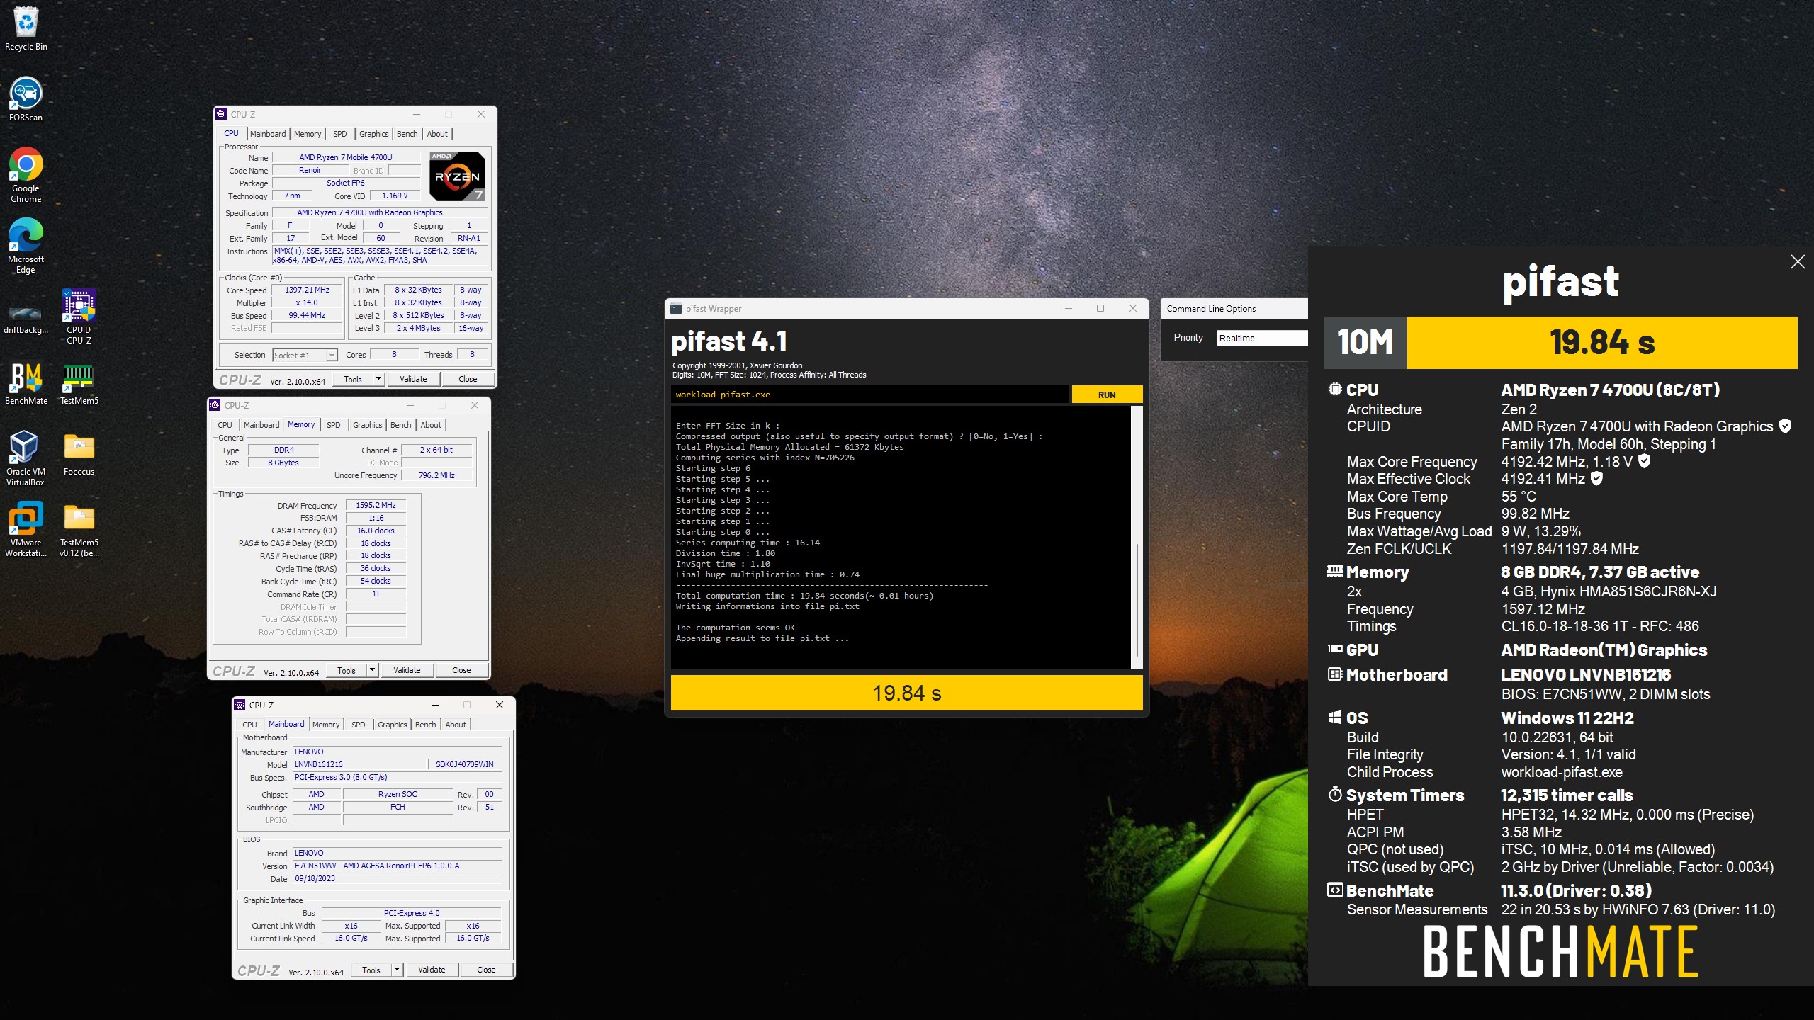Click the pifast Wrapper title bar icon
The height and width of the screenshot is (1020, 1814).
(677, 309)
